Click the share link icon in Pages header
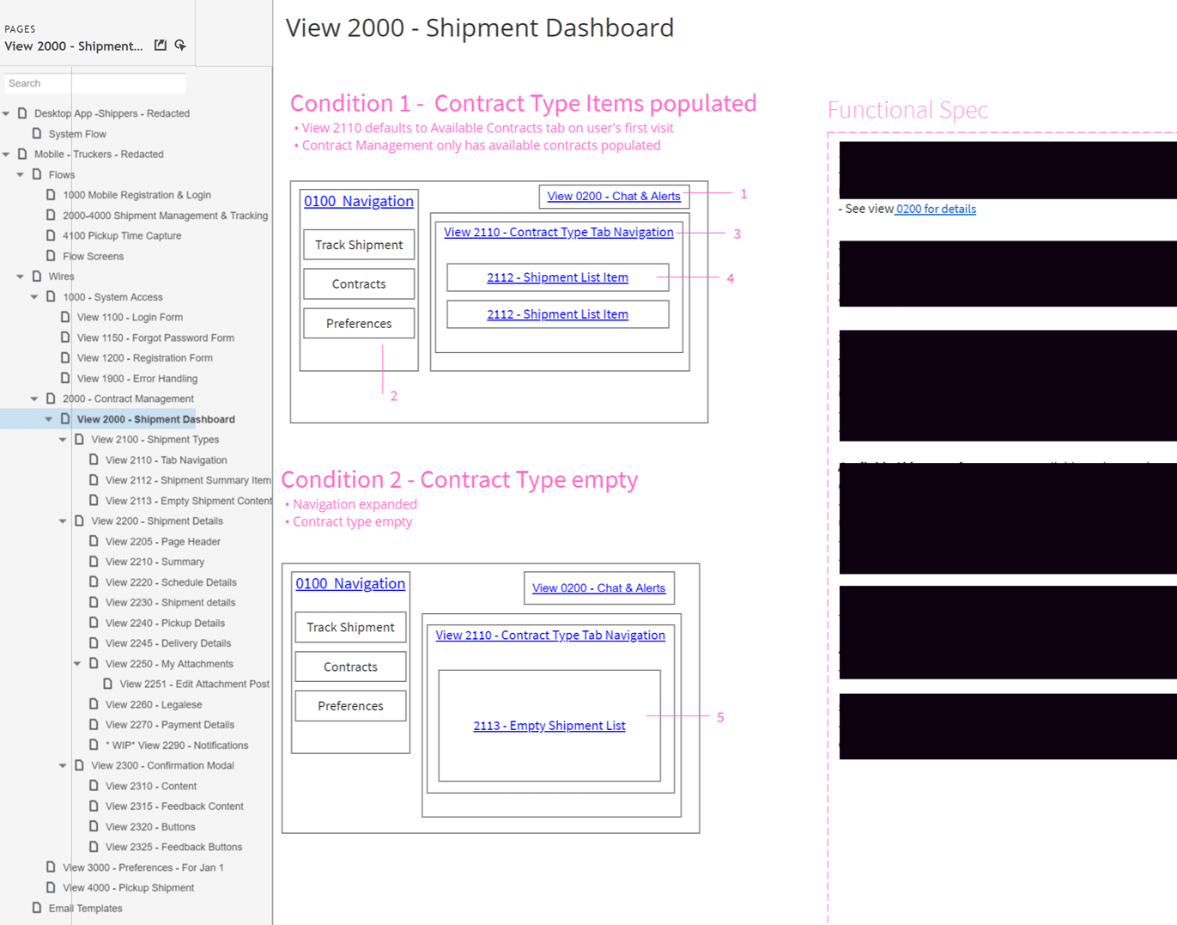 tap(180, 45)
